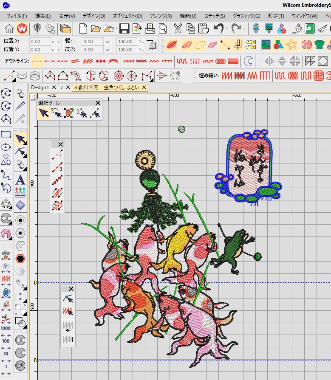Select the triple run stitch tool labeled 3
Viewport: 331px width, 380px height.
click(x=57, y=167)
